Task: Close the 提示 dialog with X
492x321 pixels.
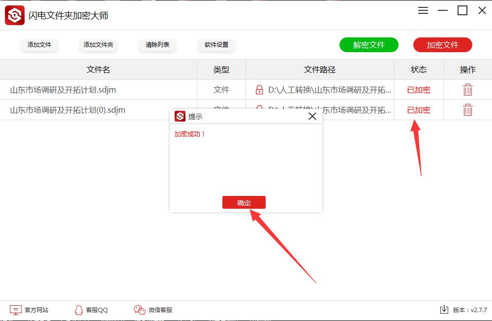Action: click(312, 116)
